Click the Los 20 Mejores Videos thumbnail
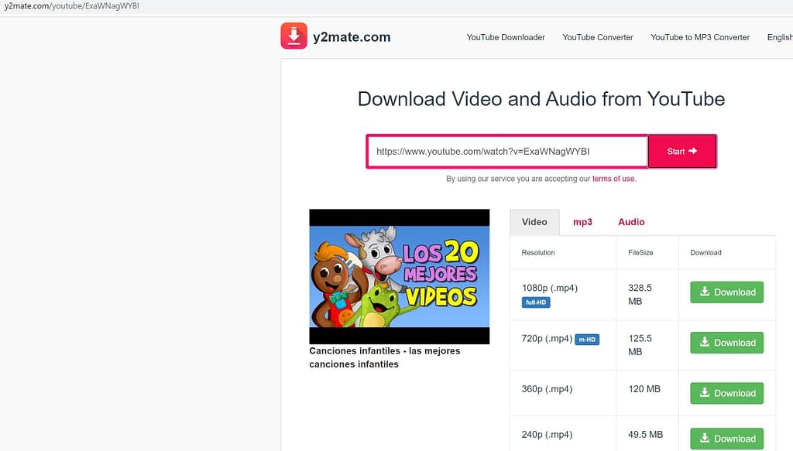 (400, 276)
